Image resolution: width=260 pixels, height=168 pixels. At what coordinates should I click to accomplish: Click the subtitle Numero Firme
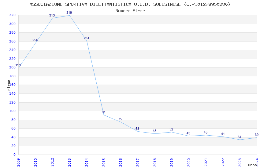click(x=130, y=11)
